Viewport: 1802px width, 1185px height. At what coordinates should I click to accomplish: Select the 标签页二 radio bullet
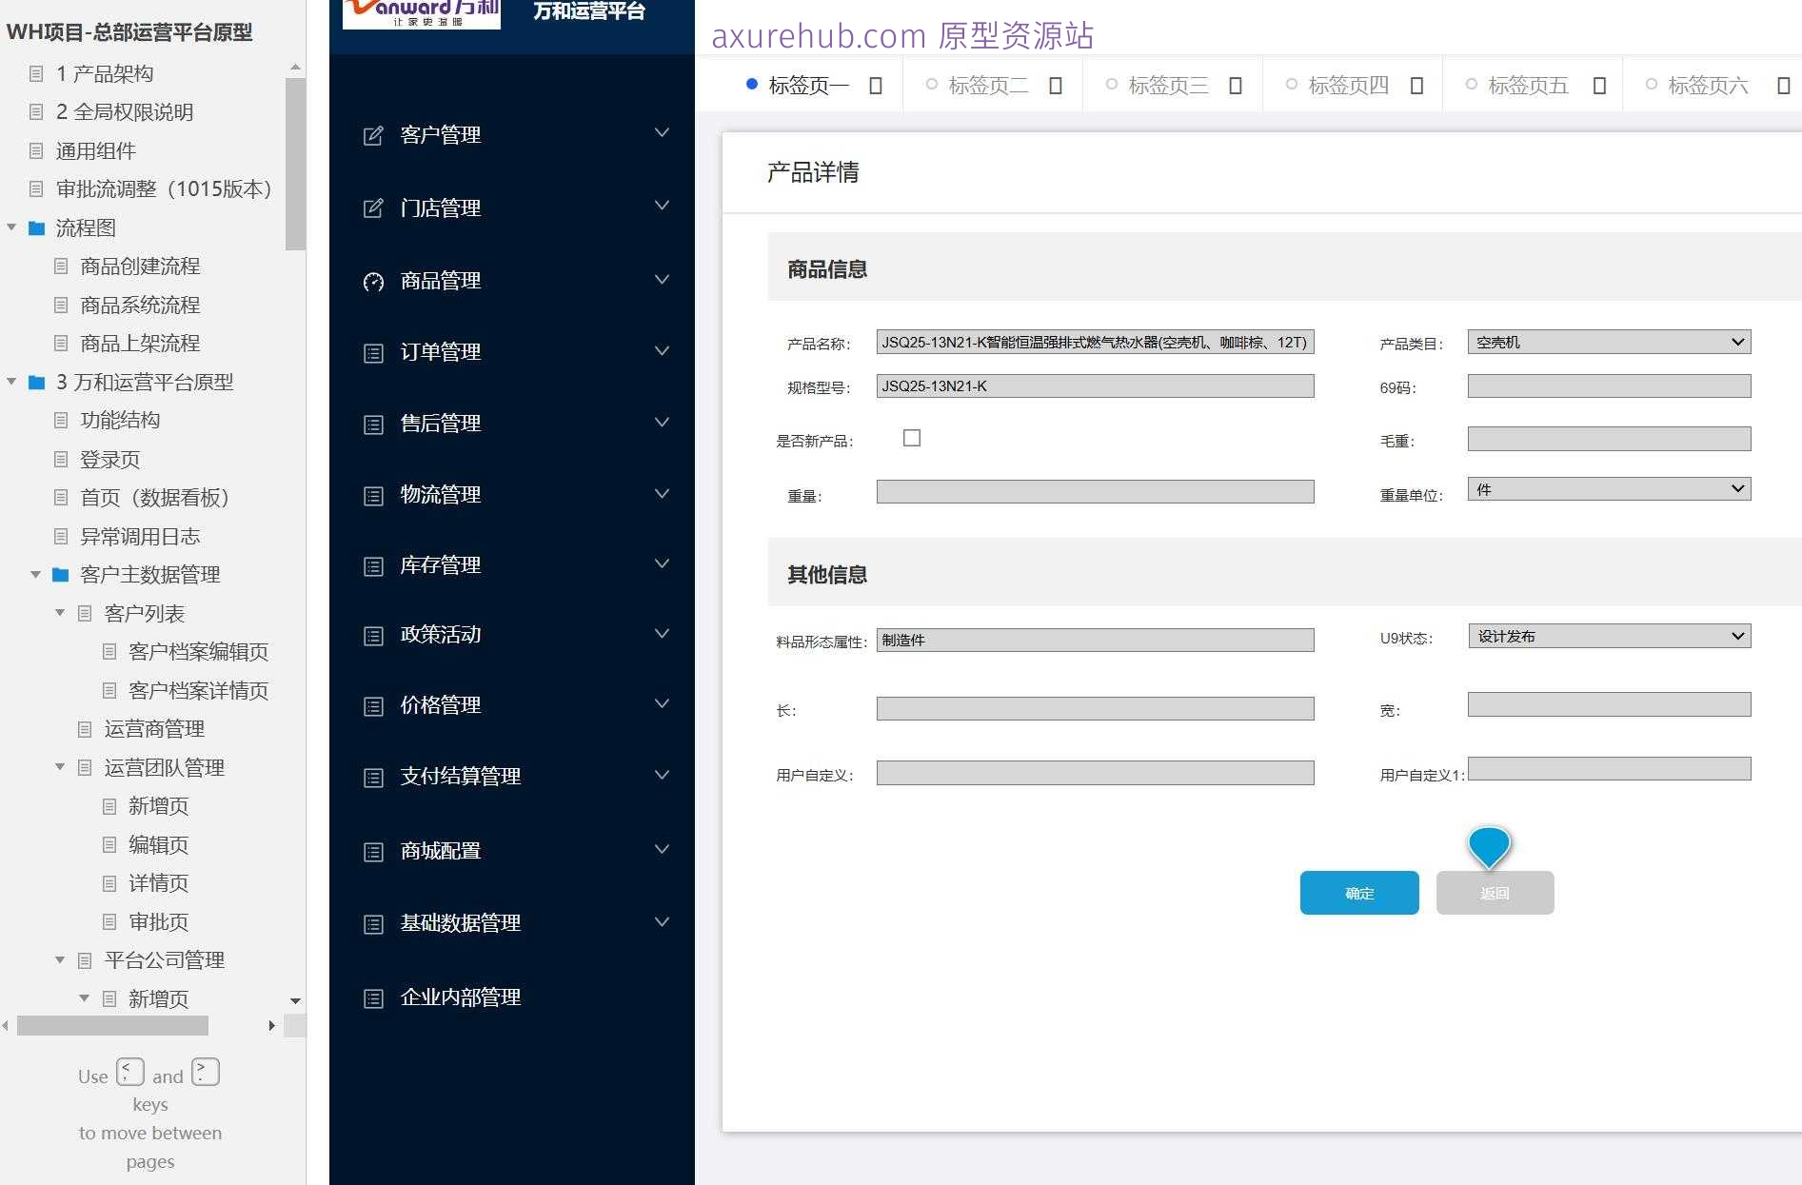[930, 82]
